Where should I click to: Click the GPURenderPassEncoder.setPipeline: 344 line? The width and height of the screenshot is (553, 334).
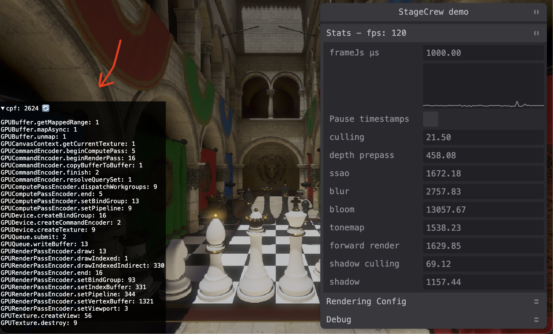68,294
